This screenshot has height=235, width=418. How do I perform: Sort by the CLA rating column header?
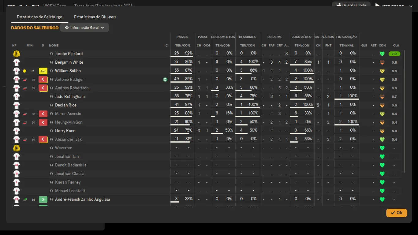(x=396, y=46)
